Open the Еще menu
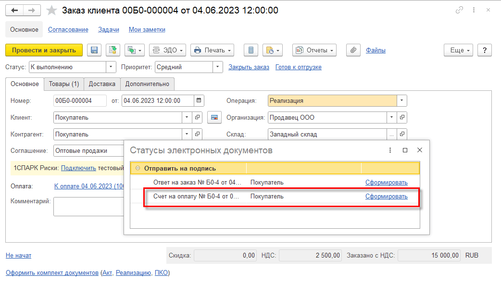Image resolution: width=501 pixels, height=284 pixels. [458, 50]
